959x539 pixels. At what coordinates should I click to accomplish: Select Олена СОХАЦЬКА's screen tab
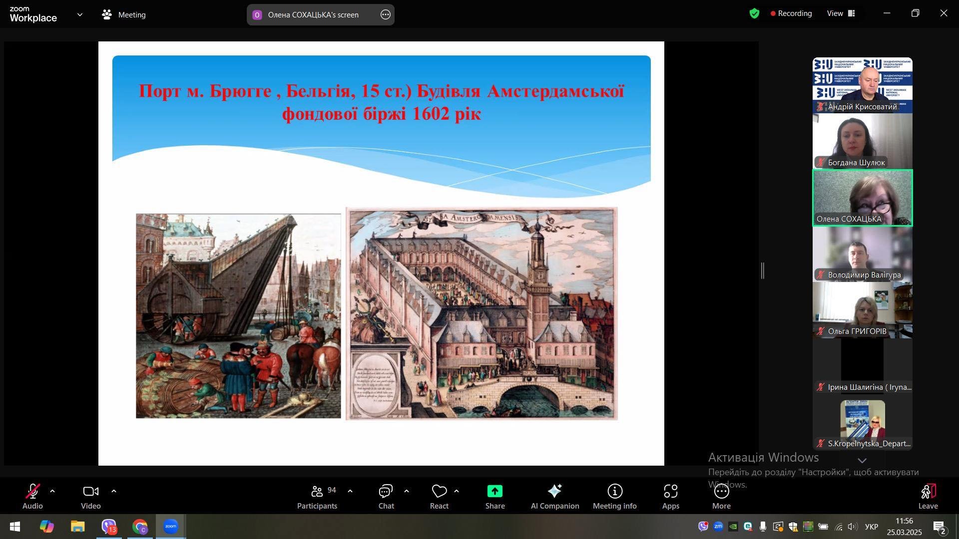pos(313,14)
